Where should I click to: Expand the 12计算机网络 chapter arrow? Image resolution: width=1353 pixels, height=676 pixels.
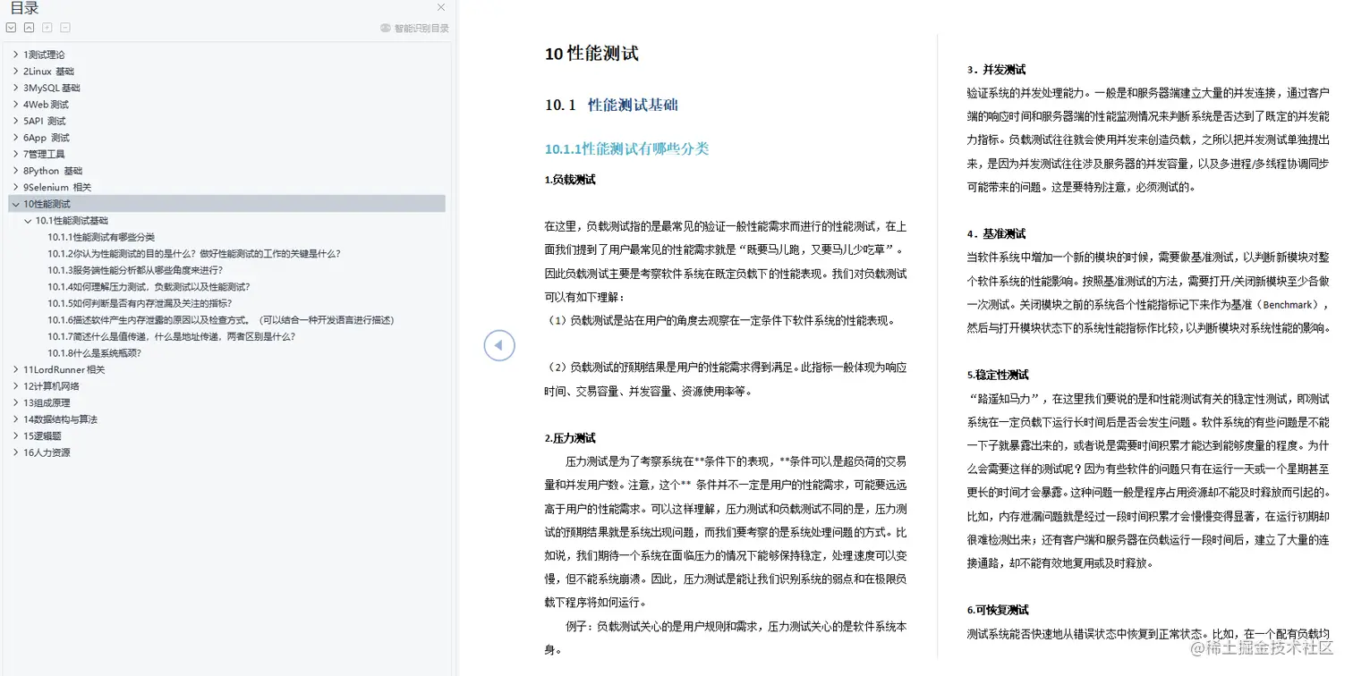point(15,386)
